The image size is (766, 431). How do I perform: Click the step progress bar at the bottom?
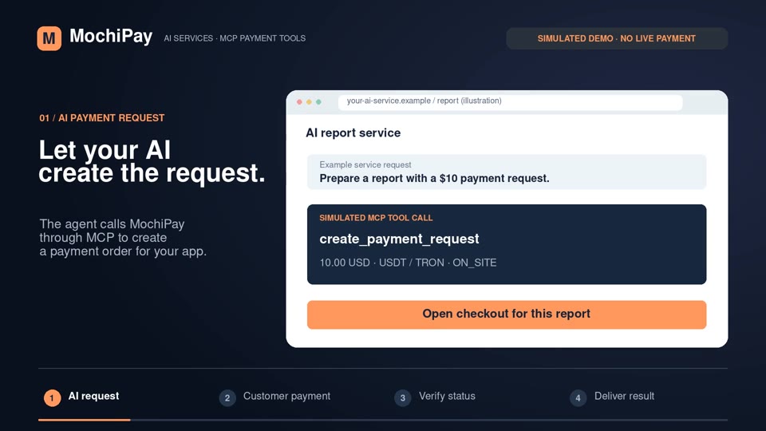pyautogui.click(x=383, y=420)
